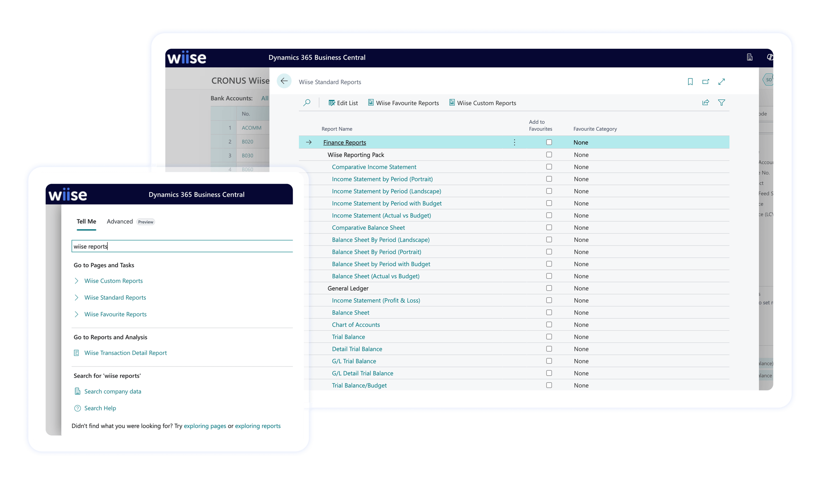Click the expand to full screen arrow icon
The width and height of the screenshot is (820, 485).
coord(722,82)
